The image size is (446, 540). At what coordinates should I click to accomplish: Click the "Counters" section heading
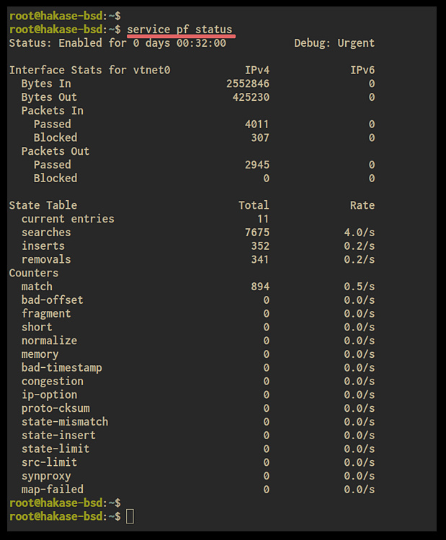tap(33, 273)
